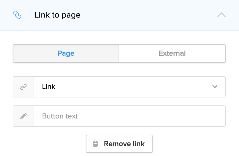239x156 pixels.
Task: Open the Link page dropdown
Action: tap(129, 87)
